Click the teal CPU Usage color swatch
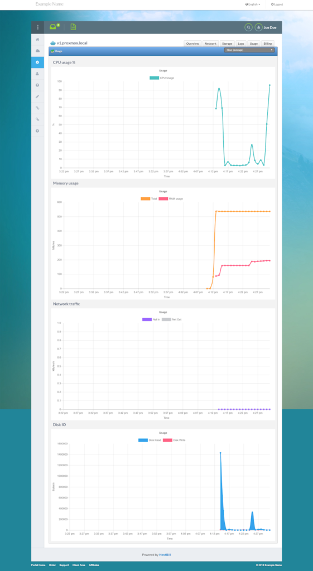The width and height of the screenshot is (313, 571). (x=154, y=78)
